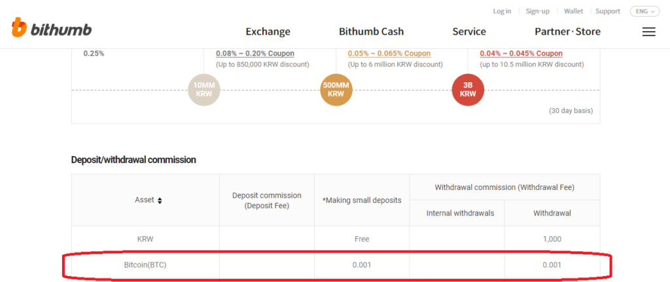
Task: Click the 1,000 KRW withdrawal value
Action: pyautogui.click(x=552, y=240)
